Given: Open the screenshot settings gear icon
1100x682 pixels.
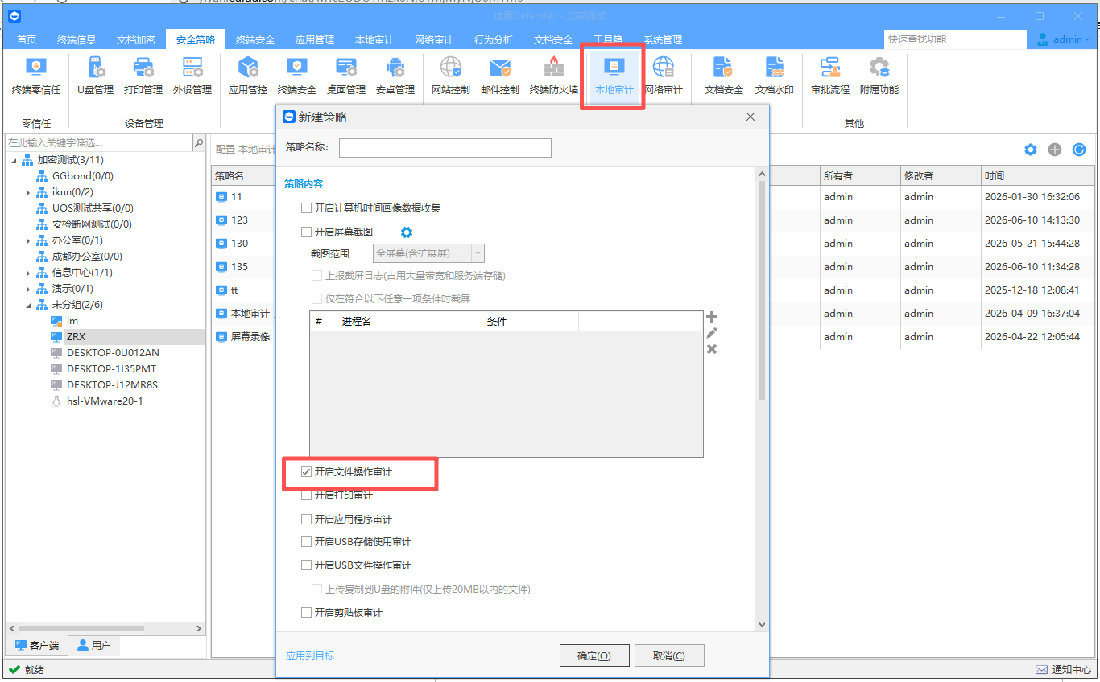Looking at the screenshot, I should (x=407, y=232).
